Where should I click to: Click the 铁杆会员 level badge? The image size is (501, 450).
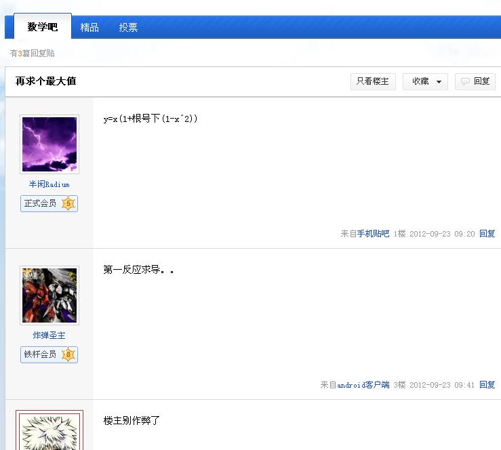point(49,354)
